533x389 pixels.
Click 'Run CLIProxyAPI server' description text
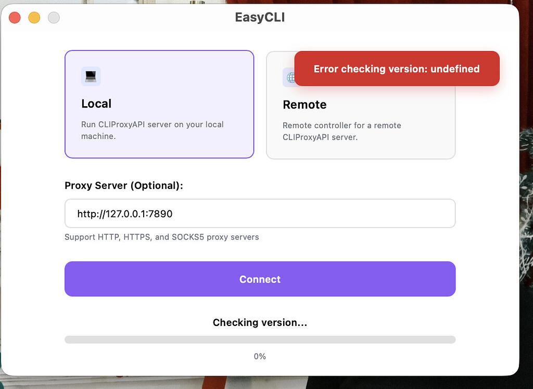click(153, 130)
